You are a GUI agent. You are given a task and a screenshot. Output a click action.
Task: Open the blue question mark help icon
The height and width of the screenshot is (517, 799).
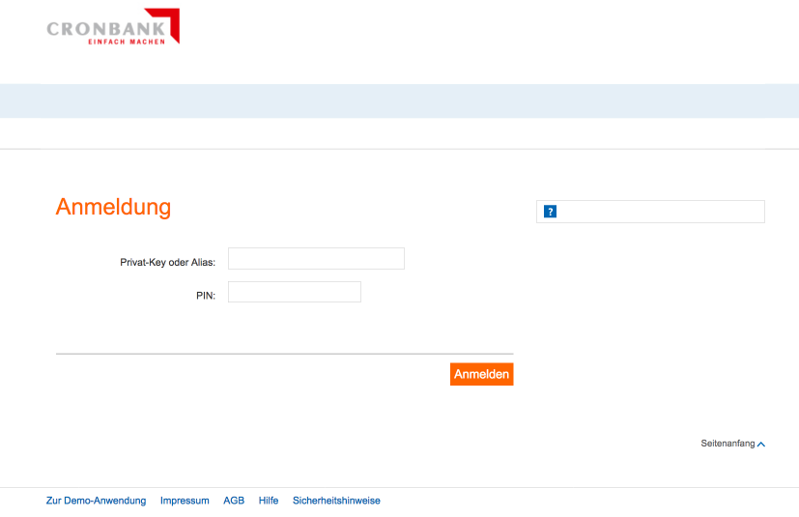point(550,212)
